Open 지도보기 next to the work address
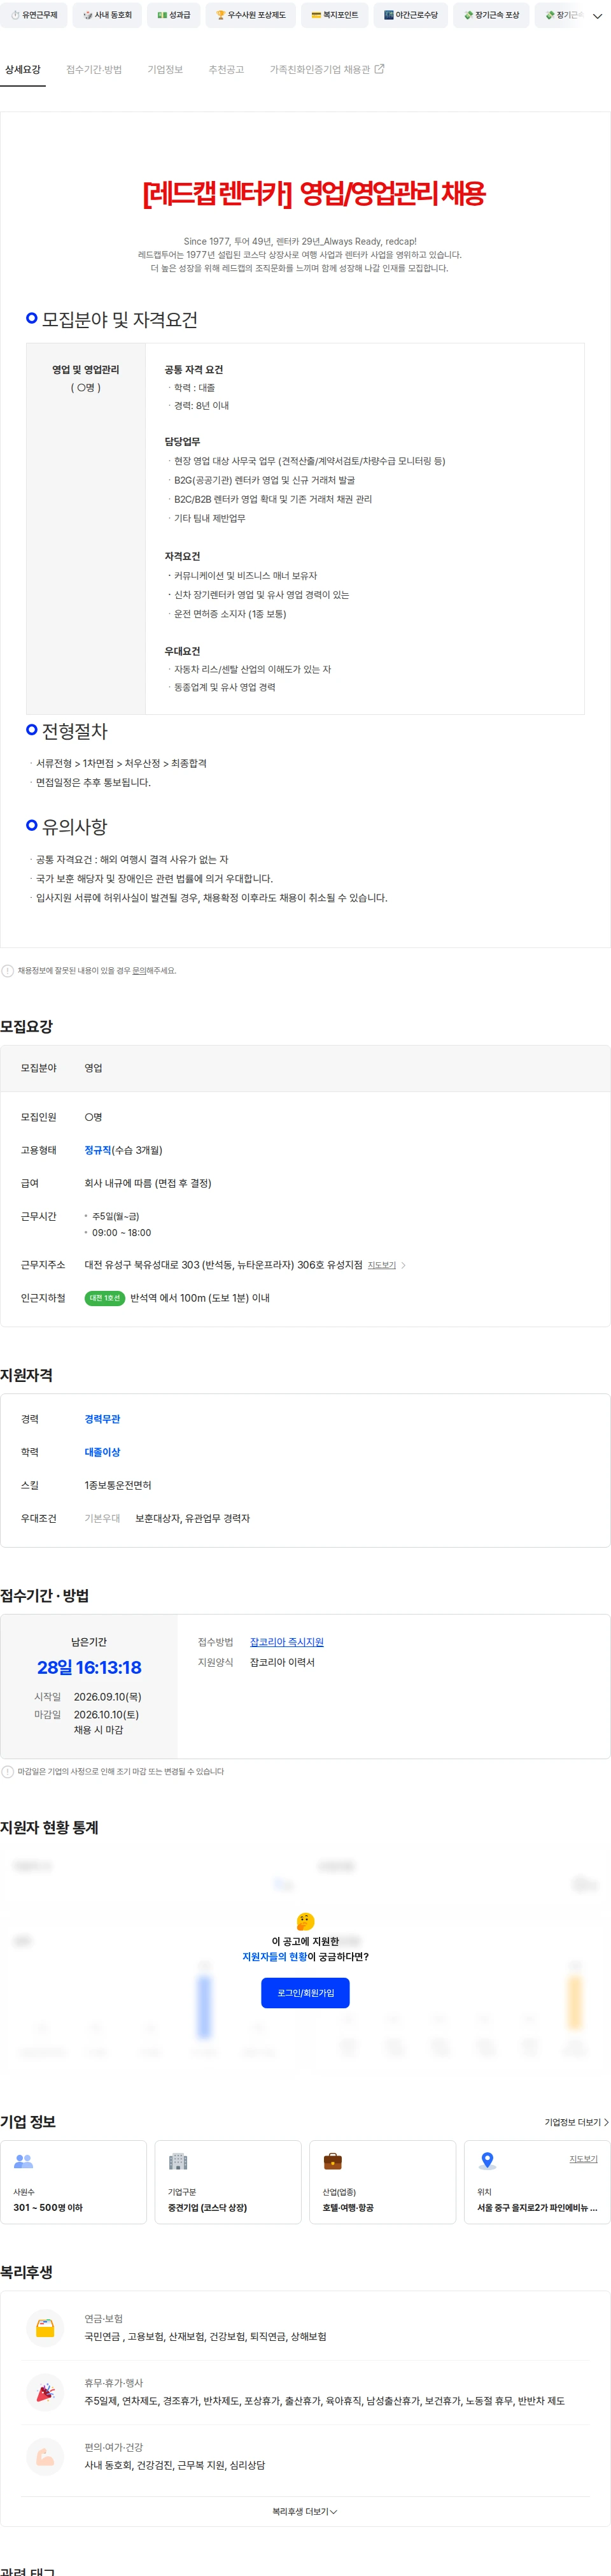 pyautogui.click(x=381, y=1265)
